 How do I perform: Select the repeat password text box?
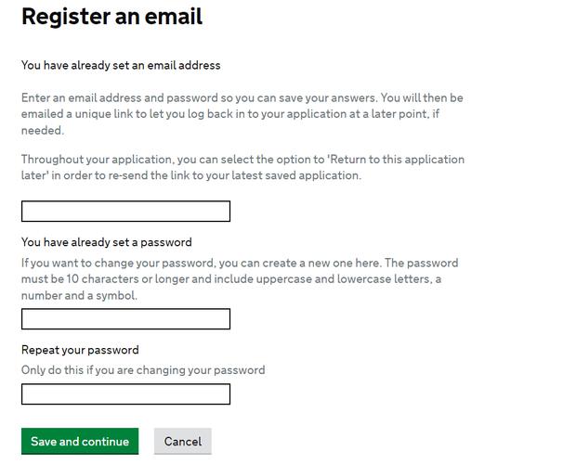click(x=125, y=394)
